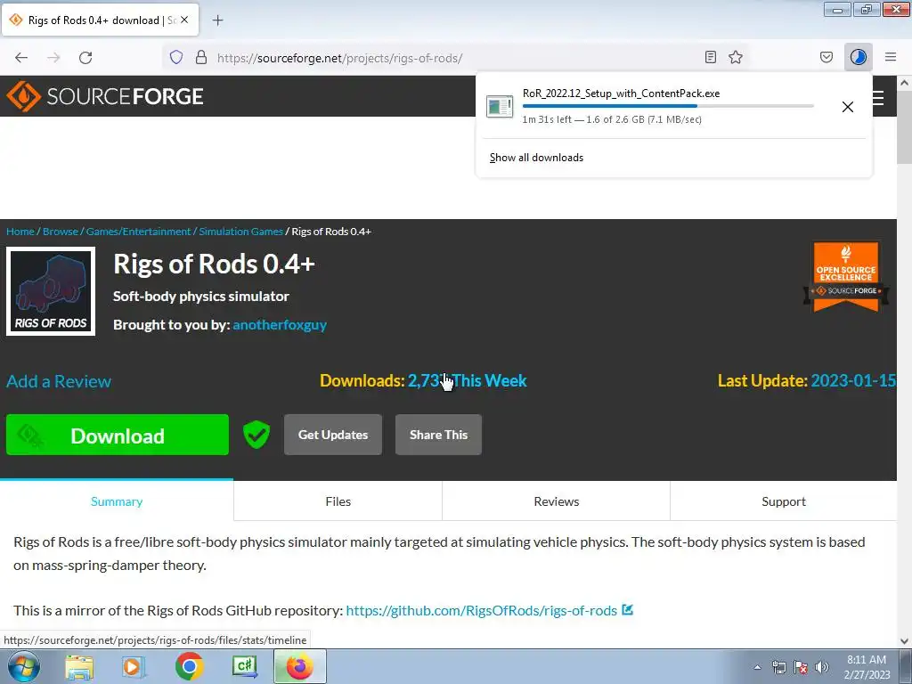
Task: Launch media player from the taskbar
Action: (134, 667)
